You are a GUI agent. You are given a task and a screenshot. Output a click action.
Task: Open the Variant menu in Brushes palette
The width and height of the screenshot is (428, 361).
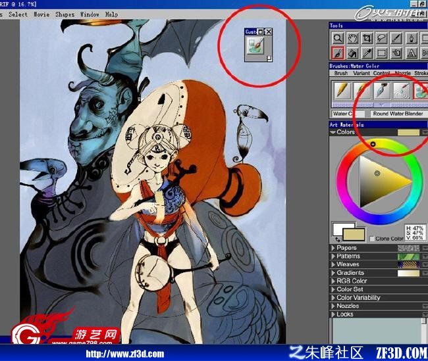[361, 73]
